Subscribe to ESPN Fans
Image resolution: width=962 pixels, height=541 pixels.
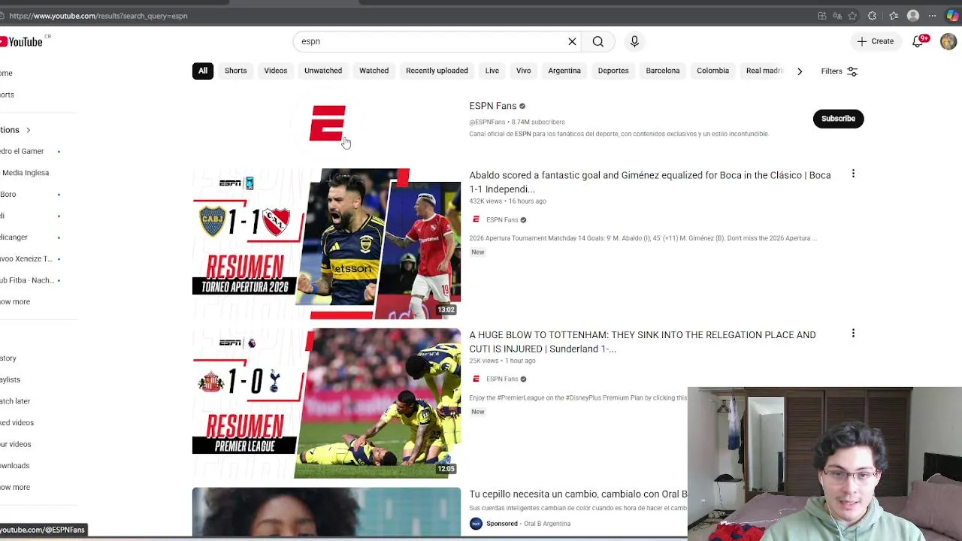[838, 119]
